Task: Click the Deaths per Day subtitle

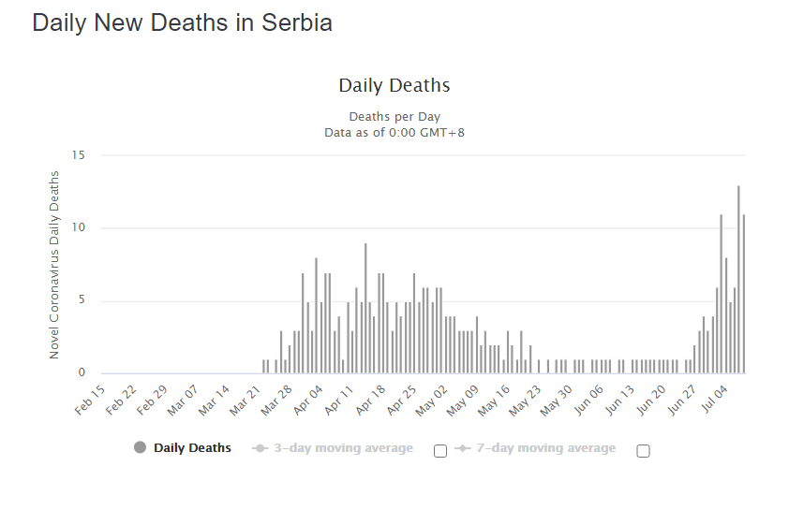Action: pyautogui.click(x=395, y=117)
